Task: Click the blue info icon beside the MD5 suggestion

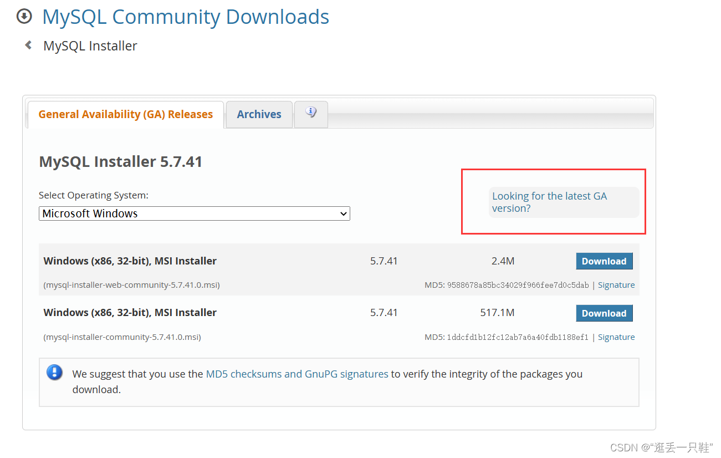Action: [54, 372]
